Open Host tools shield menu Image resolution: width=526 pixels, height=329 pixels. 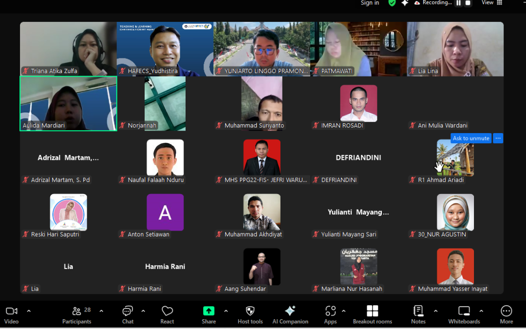point(250,315)
